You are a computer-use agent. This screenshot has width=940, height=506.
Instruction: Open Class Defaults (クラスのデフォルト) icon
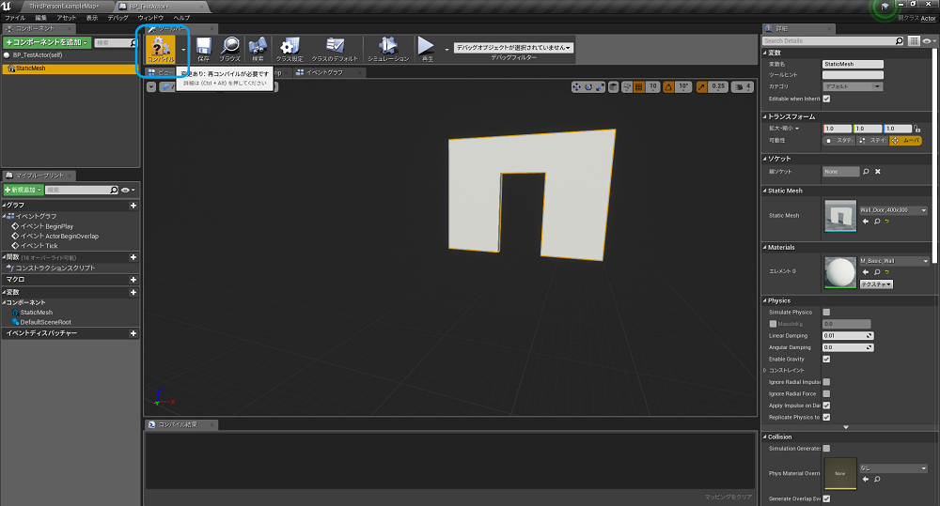tap(335, 49)
